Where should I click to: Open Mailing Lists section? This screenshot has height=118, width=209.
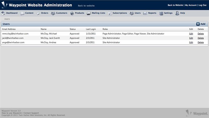[98, 13]
